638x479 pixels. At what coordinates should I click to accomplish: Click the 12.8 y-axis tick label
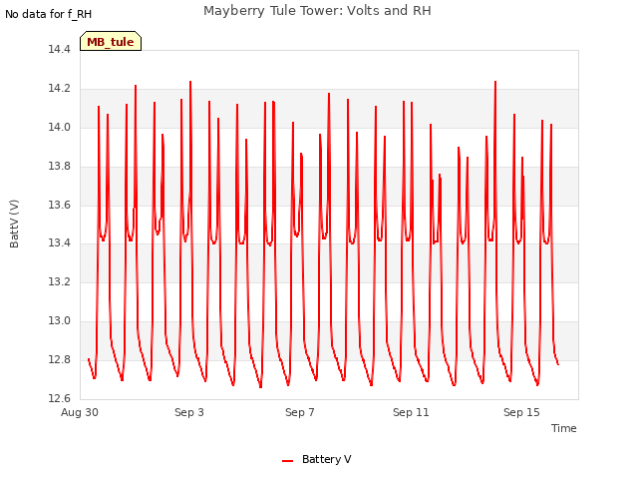pos(60,359)
